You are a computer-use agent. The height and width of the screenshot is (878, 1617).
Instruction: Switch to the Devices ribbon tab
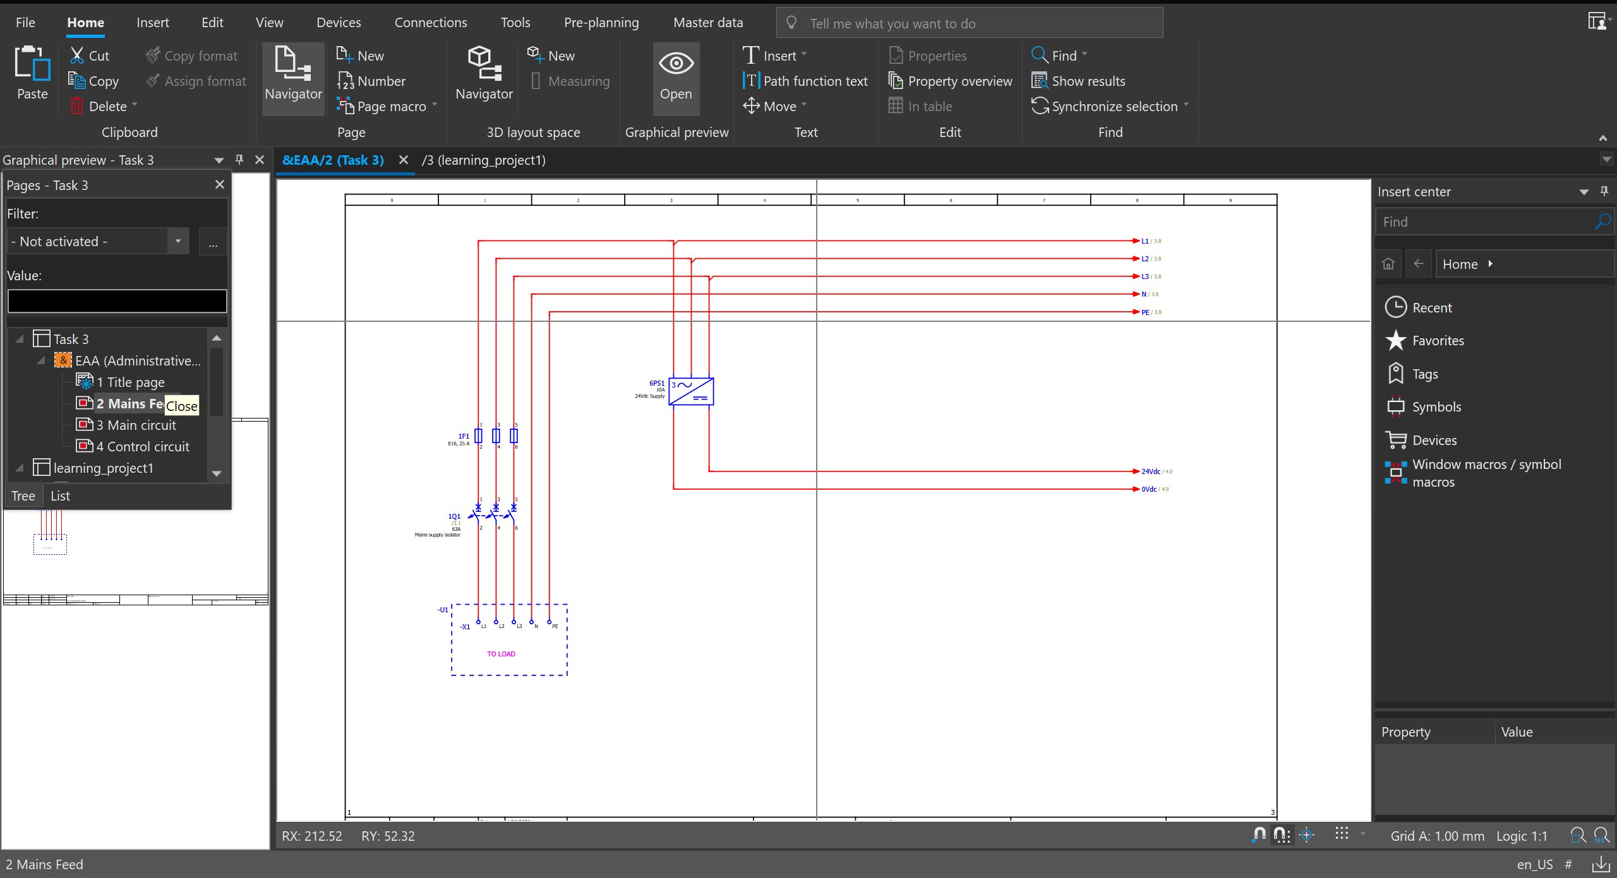pos(339,23)
